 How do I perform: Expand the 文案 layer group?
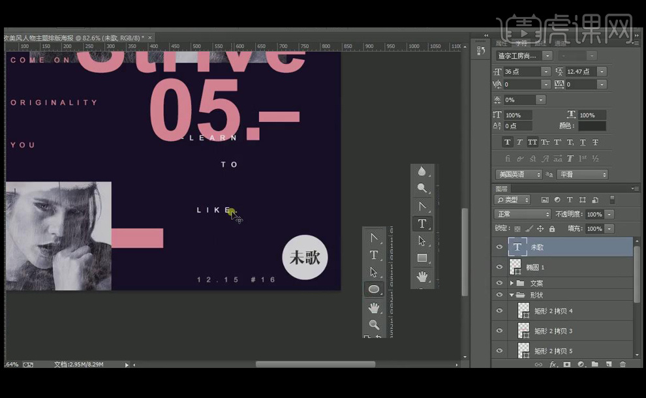tap(512, 283)
